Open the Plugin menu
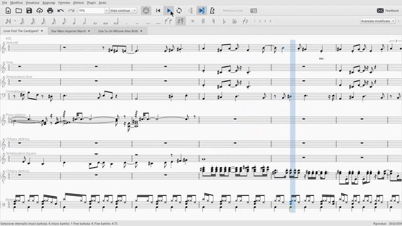The height and width of the screenshot is (226, 402). [91, 3]
